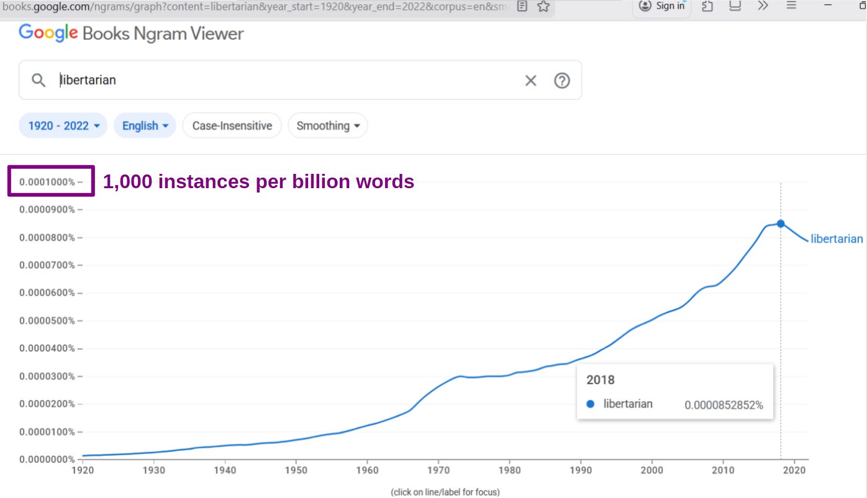
Task: Click the 1970 x-axis label
Action: (x=438, y=471)
